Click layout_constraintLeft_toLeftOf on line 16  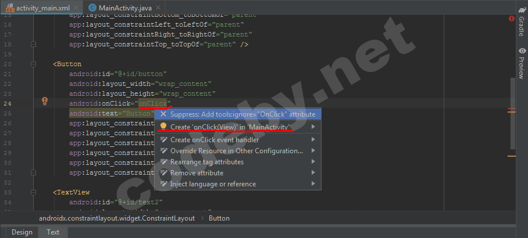click(140, 24)
